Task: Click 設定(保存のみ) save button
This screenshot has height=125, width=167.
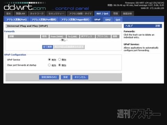Action: pos(49,77)
